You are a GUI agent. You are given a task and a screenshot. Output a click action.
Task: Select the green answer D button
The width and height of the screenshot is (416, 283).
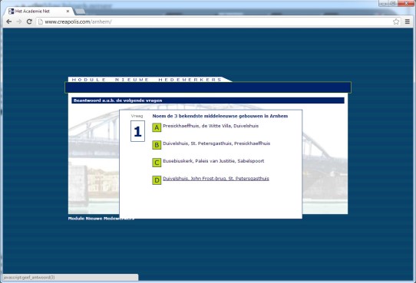pos(157,180)
